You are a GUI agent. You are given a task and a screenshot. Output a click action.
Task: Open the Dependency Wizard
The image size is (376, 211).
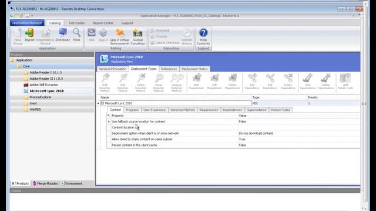coord(45,36)
